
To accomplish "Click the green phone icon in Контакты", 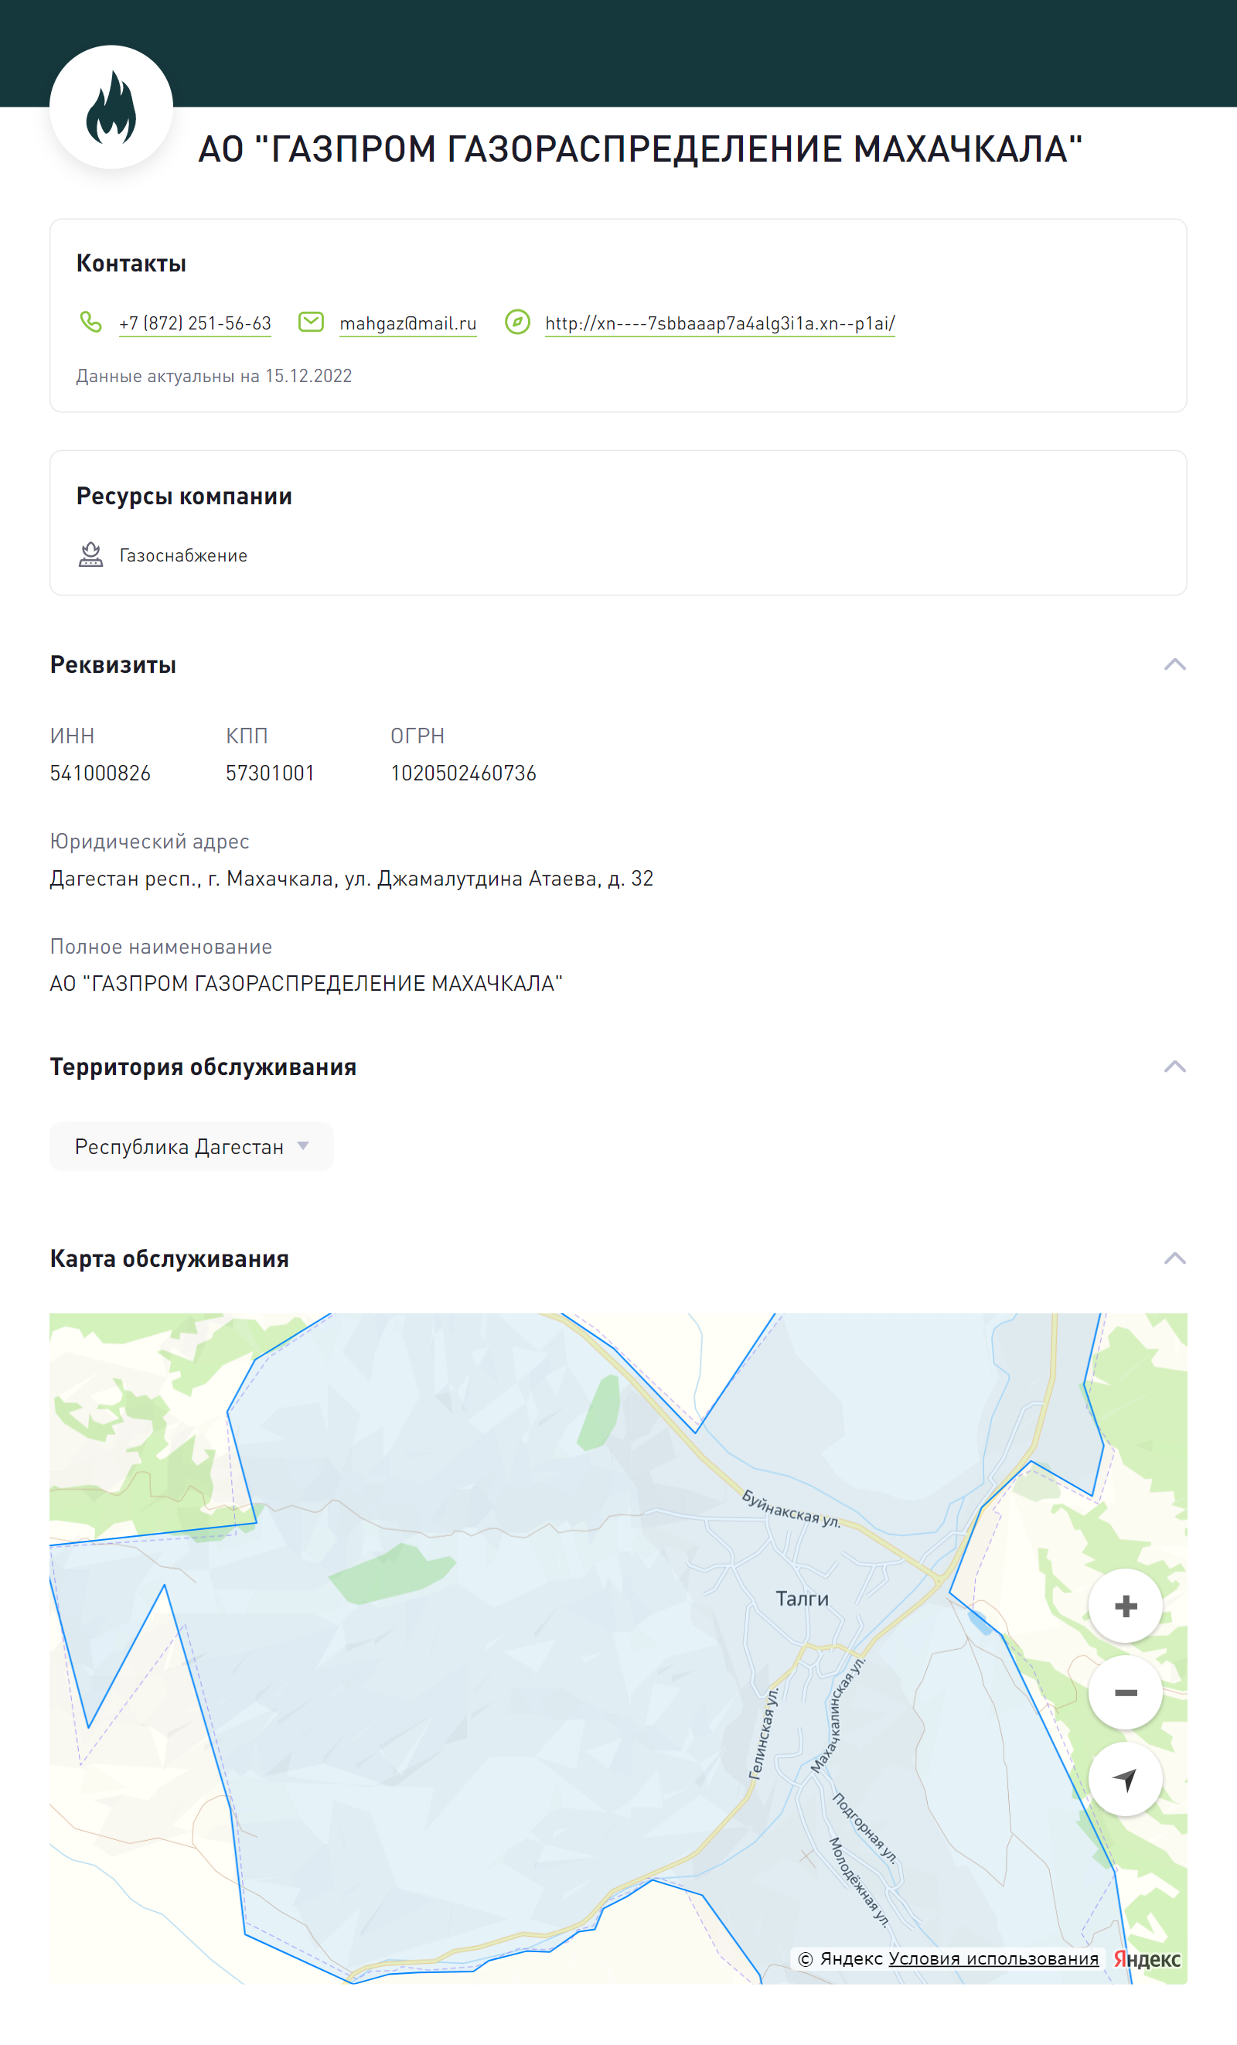I will [90, 322].
